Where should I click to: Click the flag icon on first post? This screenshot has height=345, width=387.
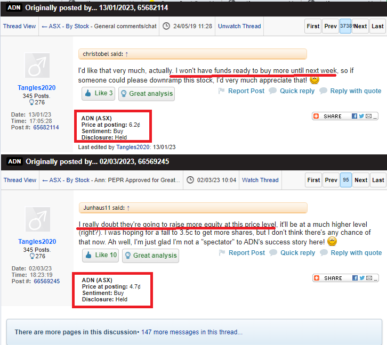click(x=221, y=91)
